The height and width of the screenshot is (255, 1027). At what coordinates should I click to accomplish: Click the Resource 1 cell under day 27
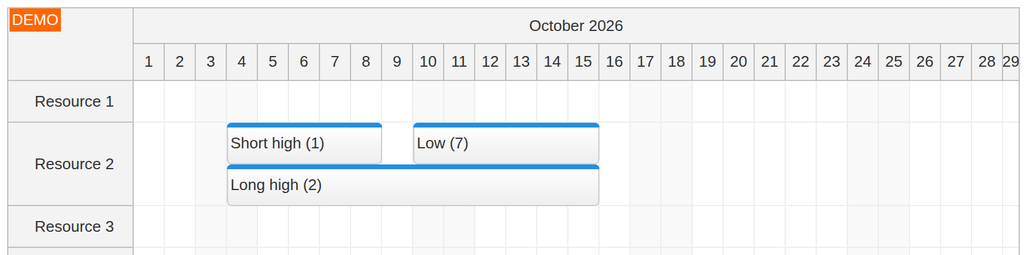coord(956,102)
